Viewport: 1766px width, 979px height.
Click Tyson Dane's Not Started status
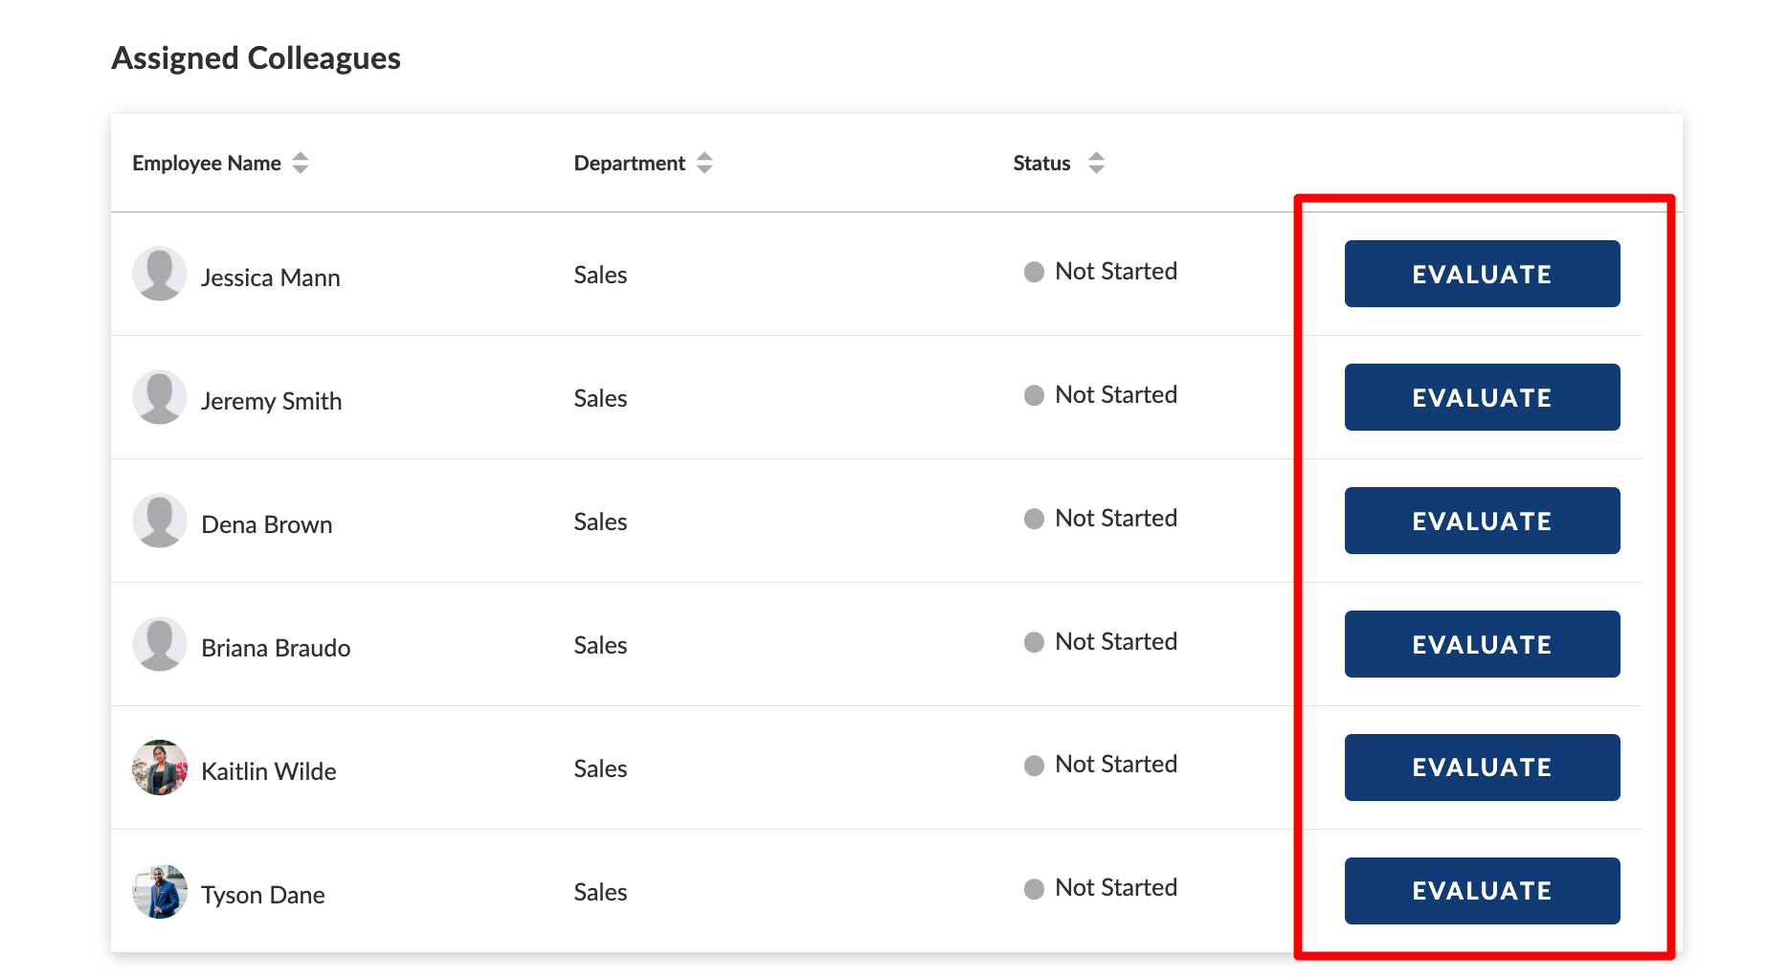tap(1101, 888)
